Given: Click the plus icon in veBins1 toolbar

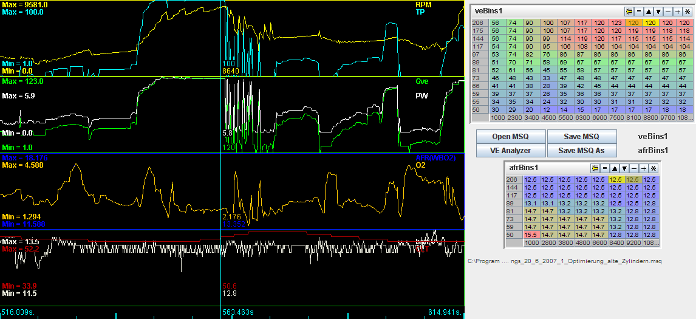Looking at the screenshot, I should click(677, 12).
